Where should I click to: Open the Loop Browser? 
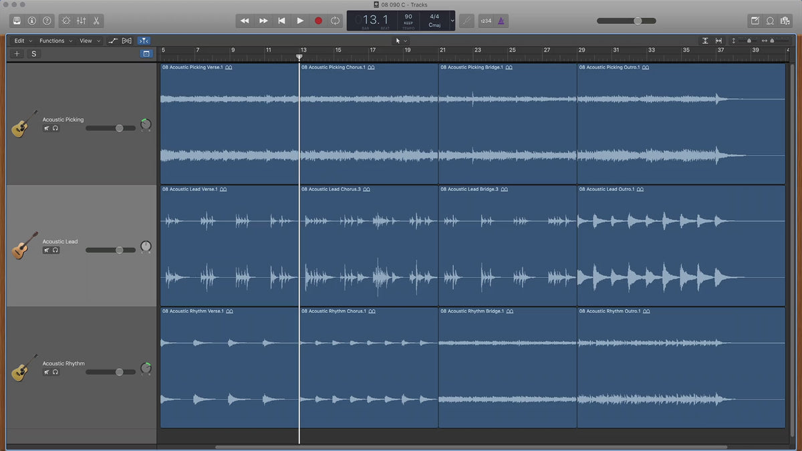click(770, 21)
